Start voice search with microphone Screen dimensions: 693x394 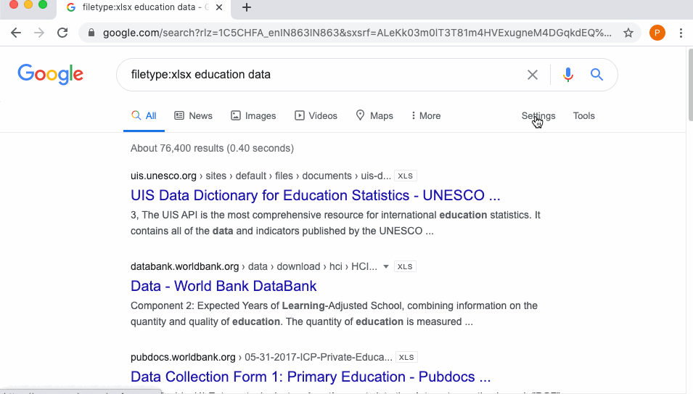pos(568,75)
